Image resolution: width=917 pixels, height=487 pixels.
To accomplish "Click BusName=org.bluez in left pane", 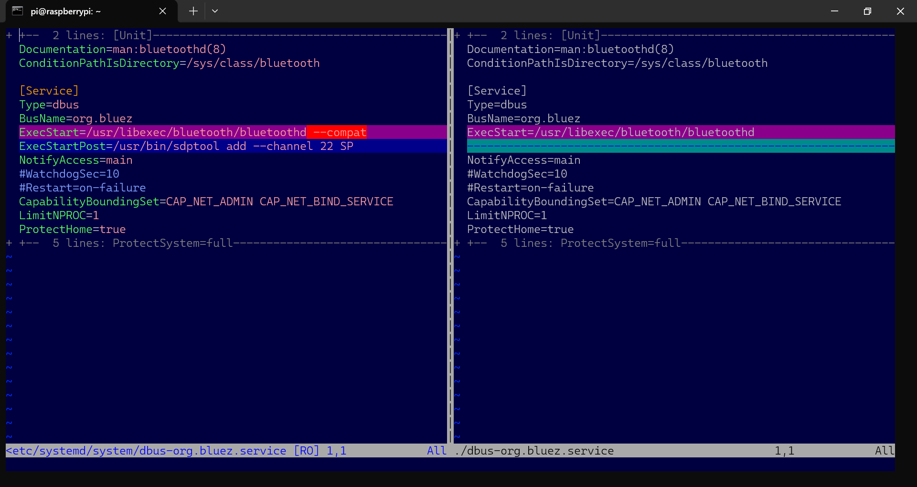I will tap(75, 118).
